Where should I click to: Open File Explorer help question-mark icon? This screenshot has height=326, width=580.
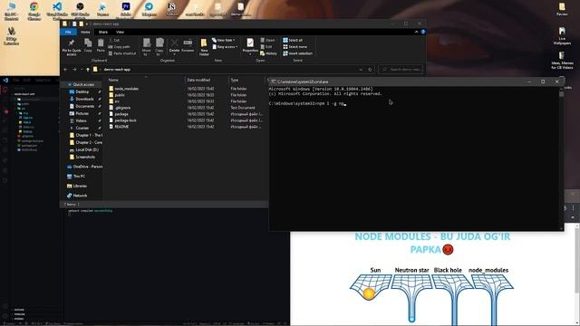point(423,33)
